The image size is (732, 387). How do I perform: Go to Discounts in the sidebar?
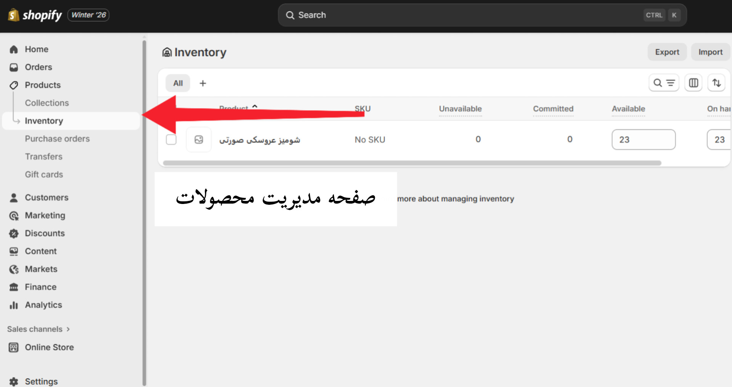[x=45, y=233]
